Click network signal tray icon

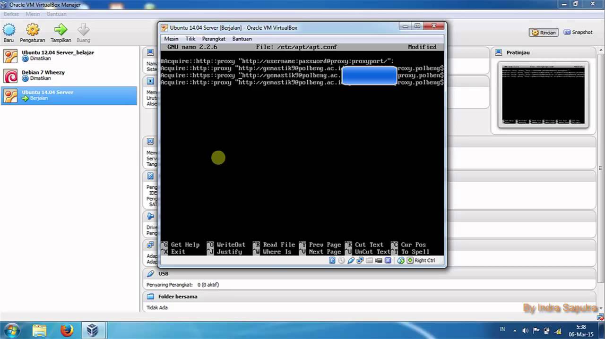pos(558,331)
